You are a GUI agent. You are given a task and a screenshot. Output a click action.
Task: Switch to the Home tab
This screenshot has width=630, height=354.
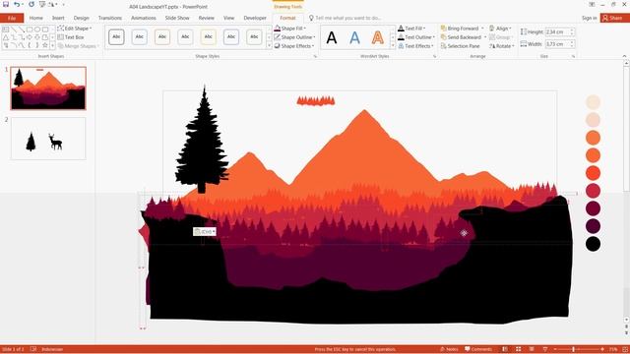35,18
